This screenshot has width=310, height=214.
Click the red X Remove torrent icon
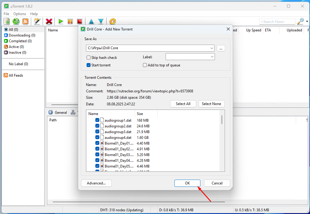(49, 21)
